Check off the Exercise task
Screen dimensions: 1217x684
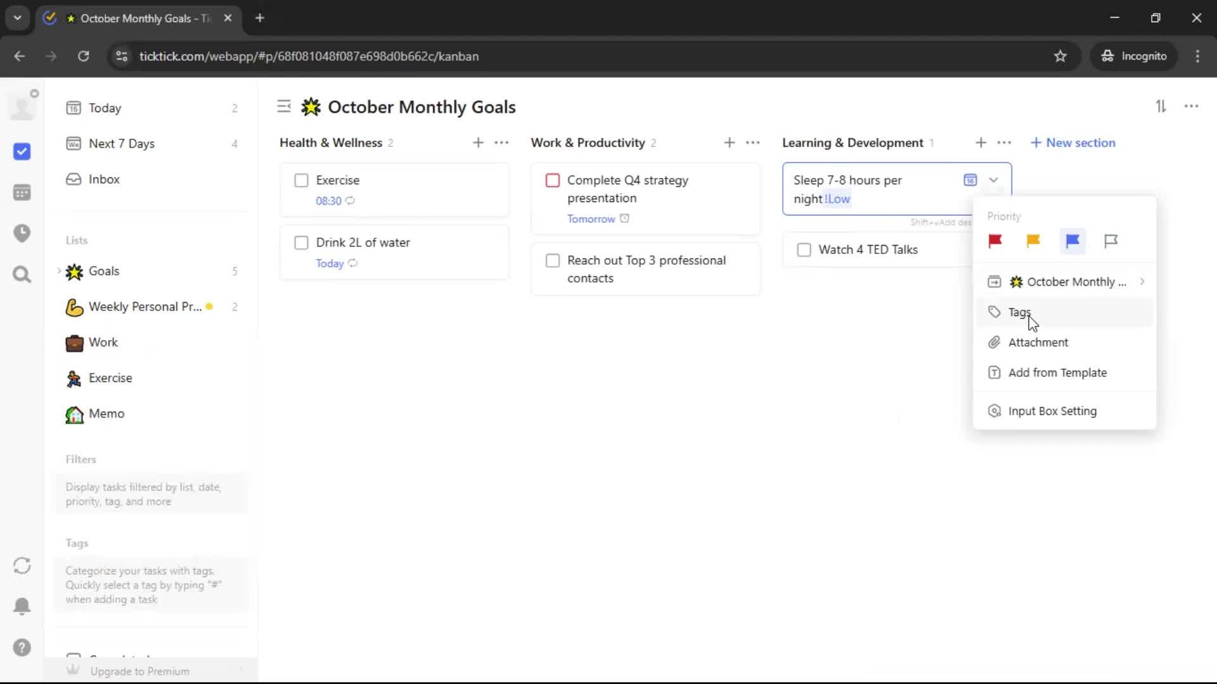point(302,180)
